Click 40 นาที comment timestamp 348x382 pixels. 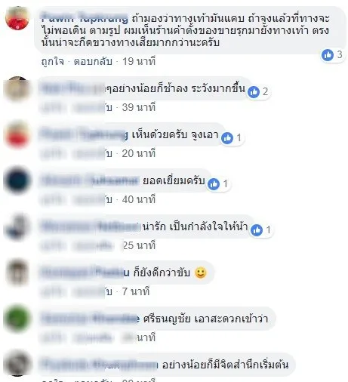[139, 199]
